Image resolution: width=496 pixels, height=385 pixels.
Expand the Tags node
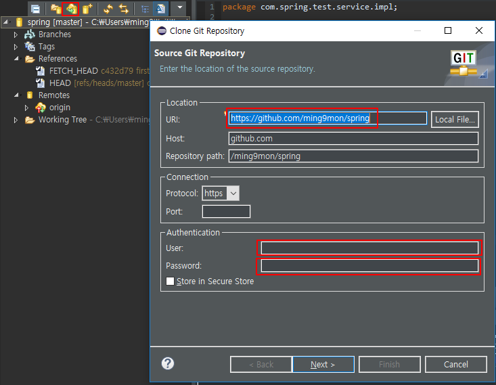coord(16,47)
